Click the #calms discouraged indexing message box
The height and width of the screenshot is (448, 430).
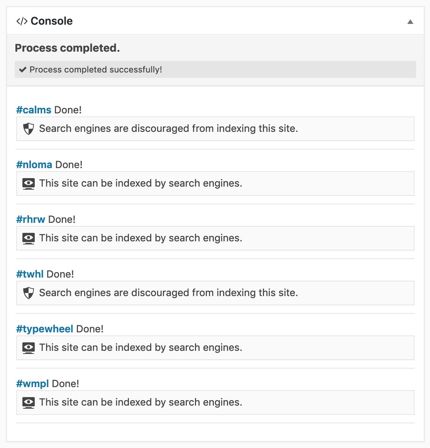[x=215, y=128]
